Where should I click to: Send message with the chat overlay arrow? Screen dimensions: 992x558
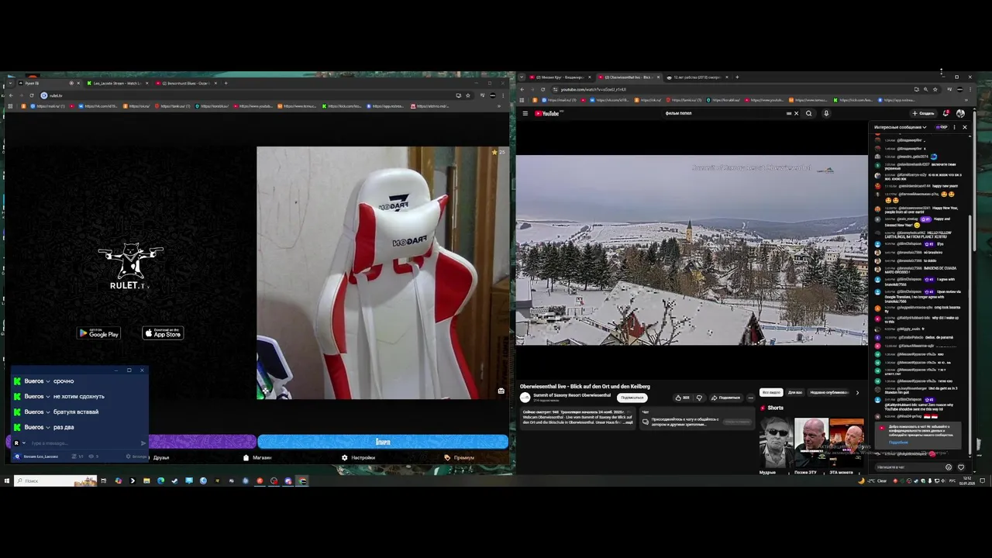[143, 443]
